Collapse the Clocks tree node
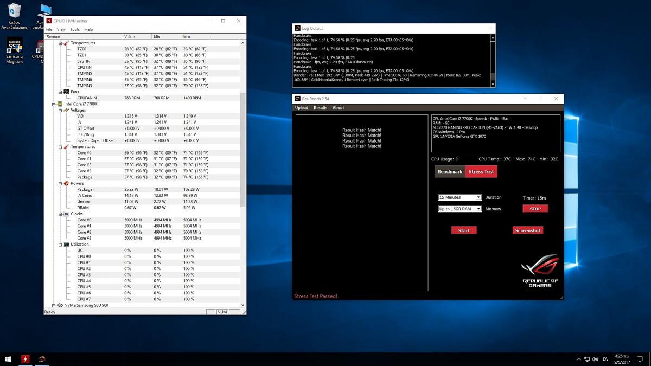 pos(60,214)
